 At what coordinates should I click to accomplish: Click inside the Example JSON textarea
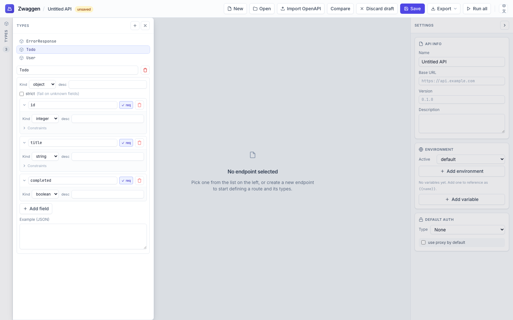(83, 236)
